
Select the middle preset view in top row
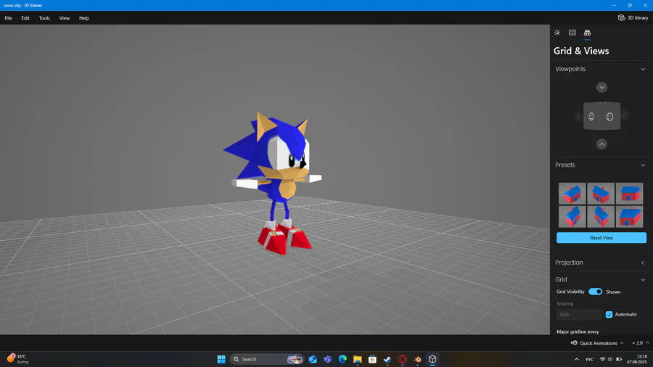pyautogui.click(x=601, y=194)
